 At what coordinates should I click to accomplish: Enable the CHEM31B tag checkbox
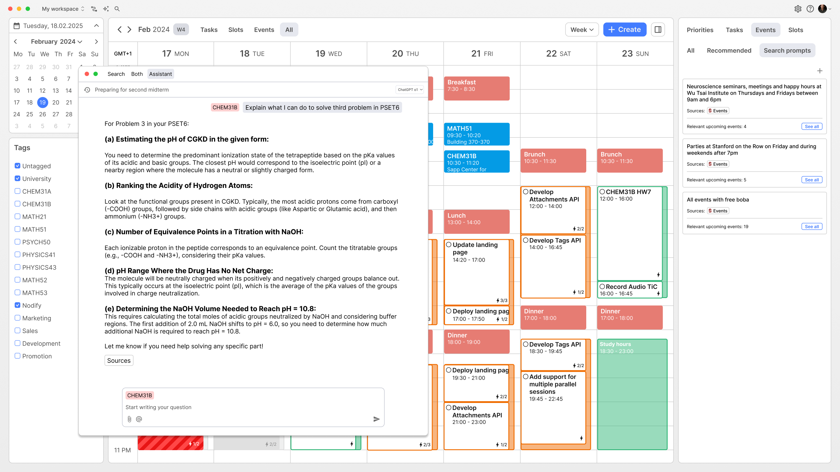point(17,204)
